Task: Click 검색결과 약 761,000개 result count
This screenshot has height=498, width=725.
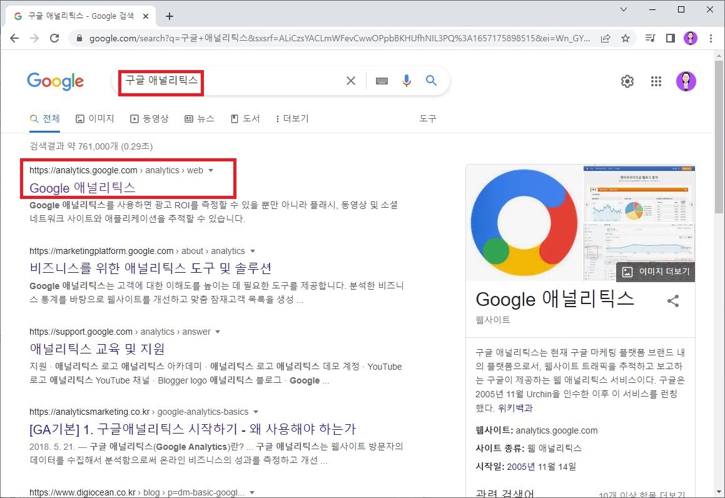Action: click(x=91, y=146)
